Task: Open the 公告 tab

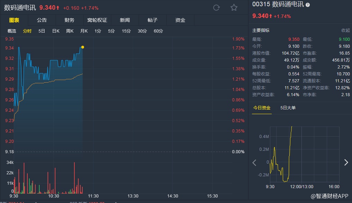Action: tap(42, 20)
